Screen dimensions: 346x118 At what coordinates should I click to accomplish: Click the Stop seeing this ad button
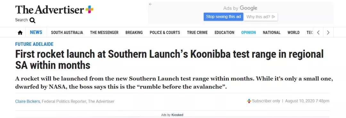223,17
